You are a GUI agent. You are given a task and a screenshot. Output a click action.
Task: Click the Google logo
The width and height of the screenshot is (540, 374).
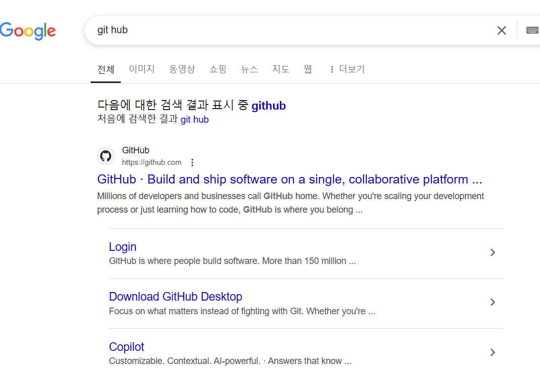point(28,31)
